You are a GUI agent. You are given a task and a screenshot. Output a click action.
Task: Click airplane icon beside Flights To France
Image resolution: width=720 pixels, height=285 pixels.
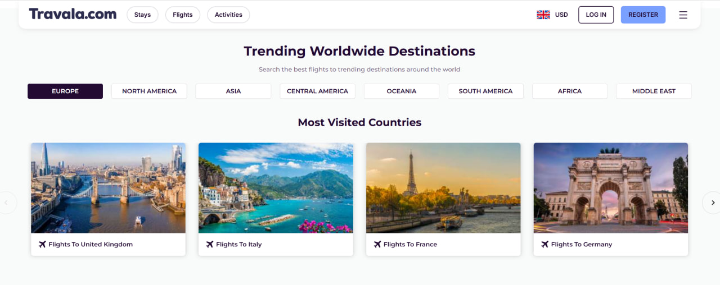(x=377, y=245)
